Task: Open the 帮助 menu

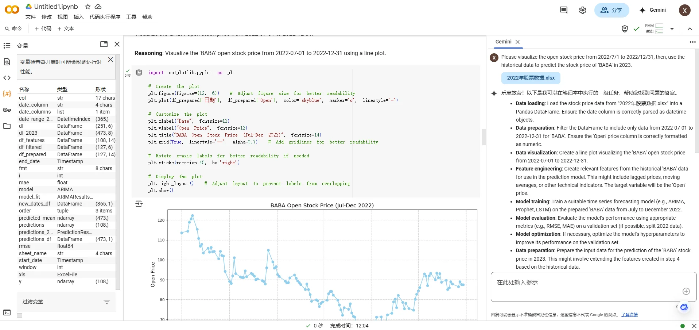Action: tap(147, 17)
